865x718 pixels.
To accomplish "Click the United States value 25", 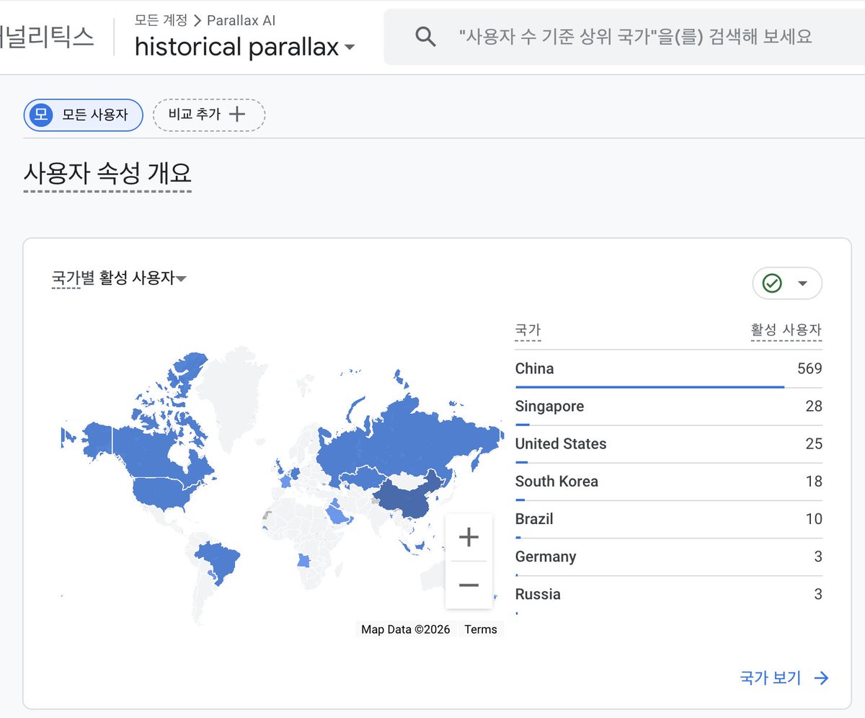I will coord(814,444).
